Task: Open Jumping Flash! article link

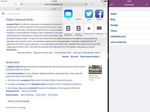Action: coord(13,24)
